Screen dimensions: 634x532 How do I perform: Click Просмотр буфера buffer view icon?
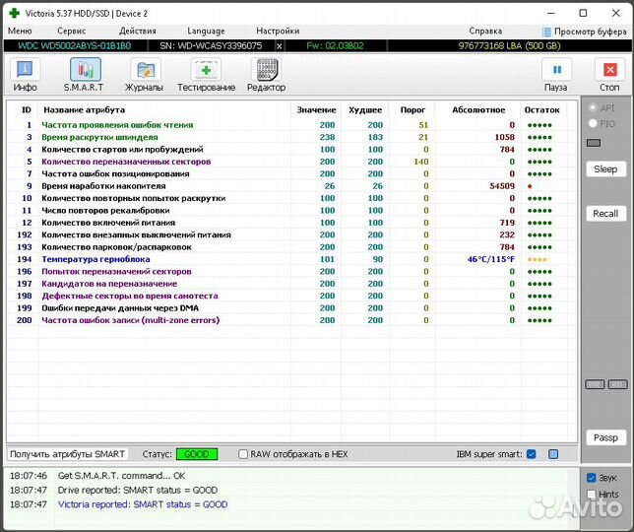tap(547, 32)
